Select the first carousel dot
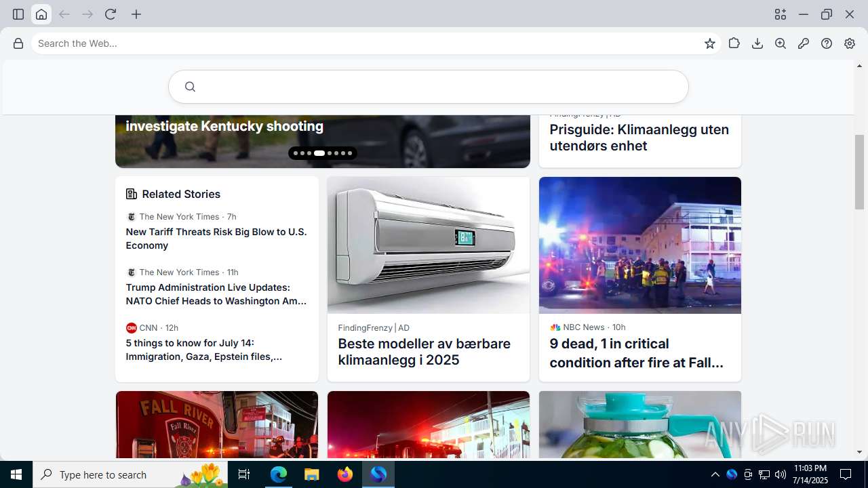The image size is (868, 488). pyautogui.click(x=296, y=153)
